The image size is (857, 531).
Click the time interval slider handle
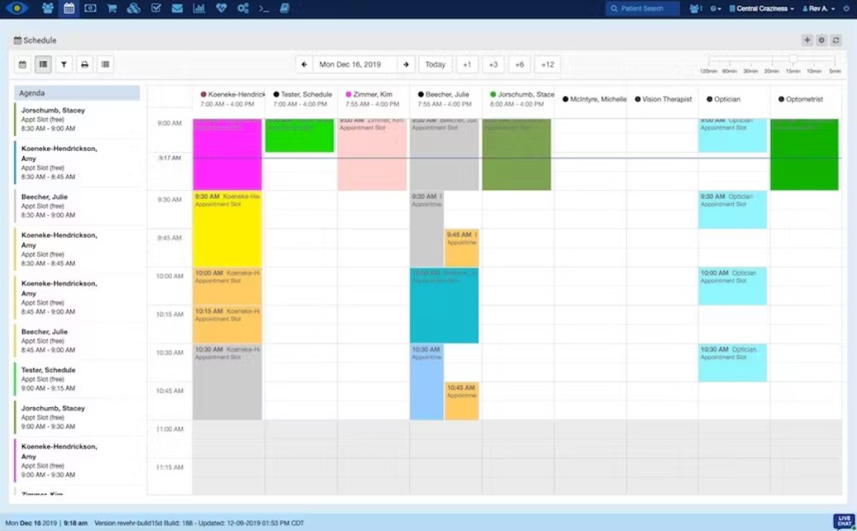(793, 59)
